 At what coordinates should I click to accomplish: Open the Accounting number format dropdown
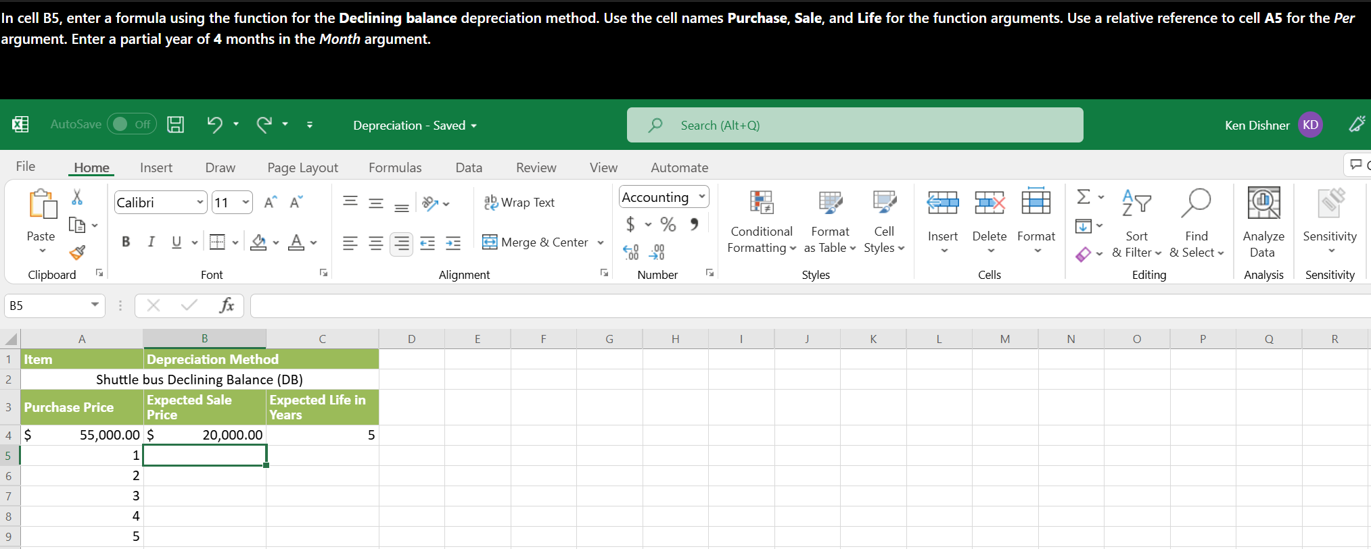coord(702,197)
